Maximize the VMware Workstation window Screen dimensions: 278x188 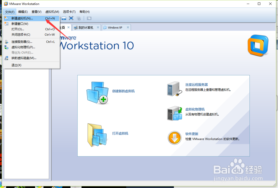click(259, 4)
